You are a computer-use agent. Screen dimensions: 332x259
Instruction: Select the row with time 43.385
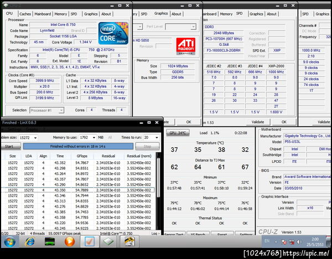[x=78, y=212]
